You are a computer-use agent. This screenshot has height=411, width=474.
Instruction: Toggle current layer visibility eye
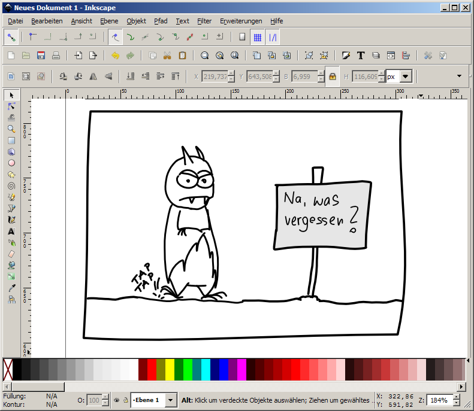click(116, 400)
